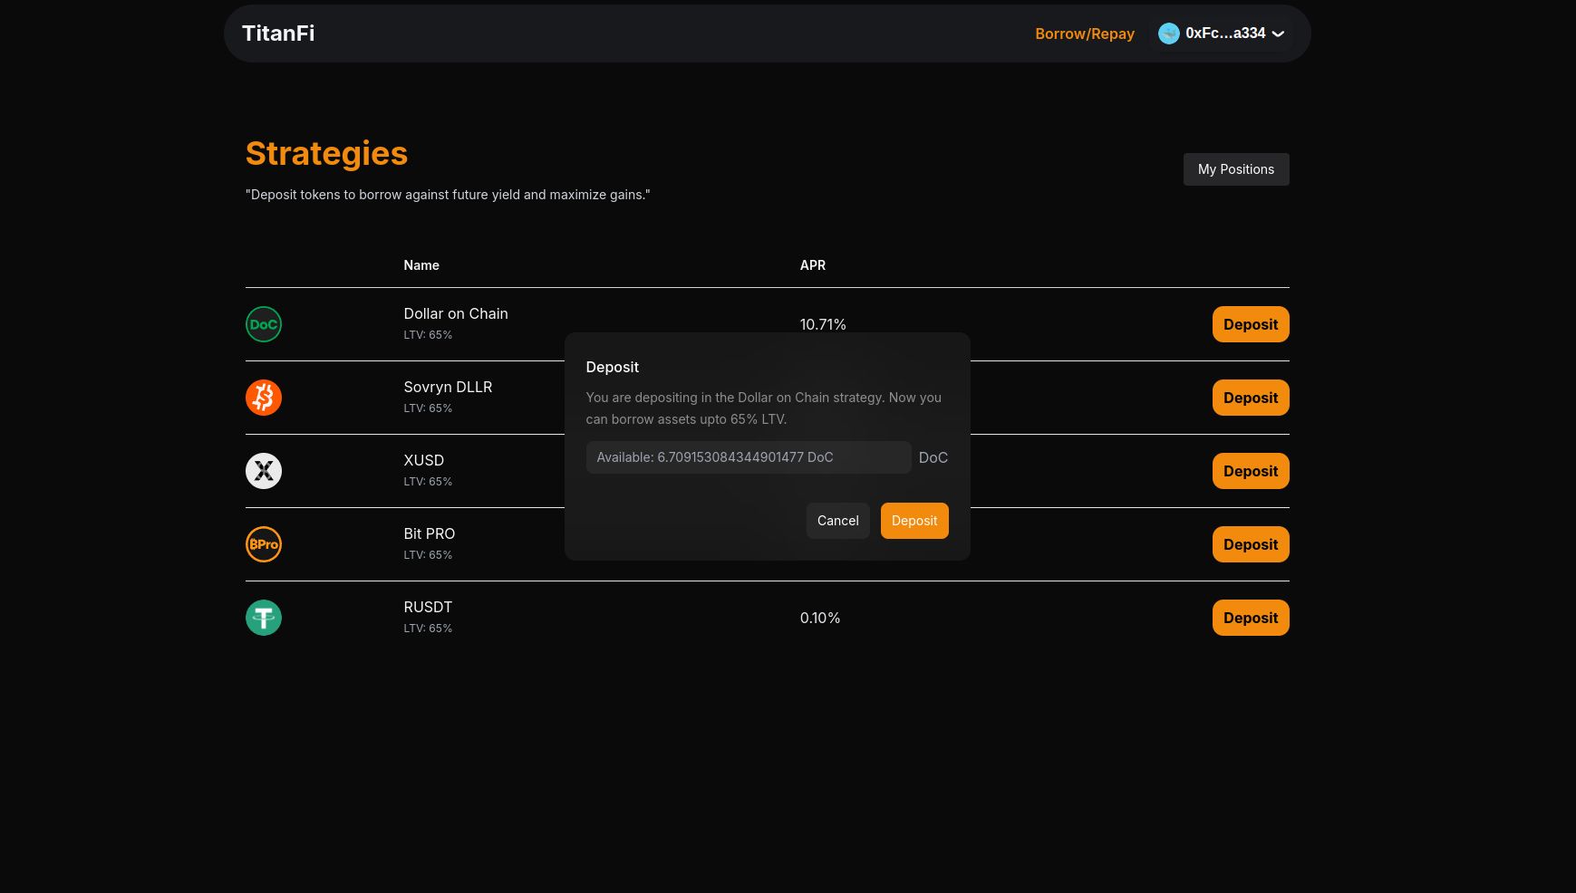Click the XUSD strategy name

[x=424, y=460]
